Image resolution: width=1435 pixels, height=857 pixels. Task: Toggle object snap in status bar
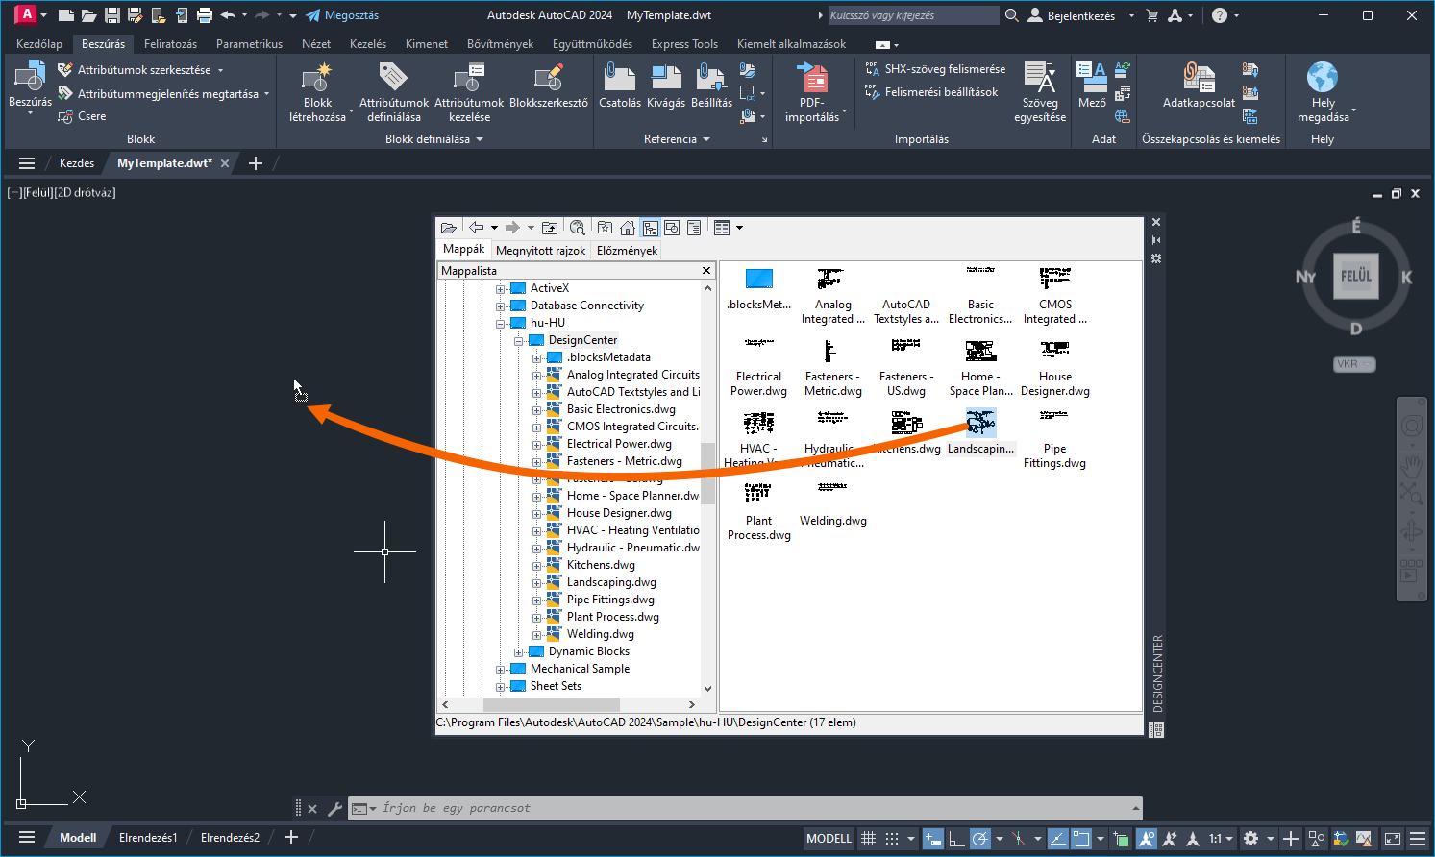pos(1081,839)
